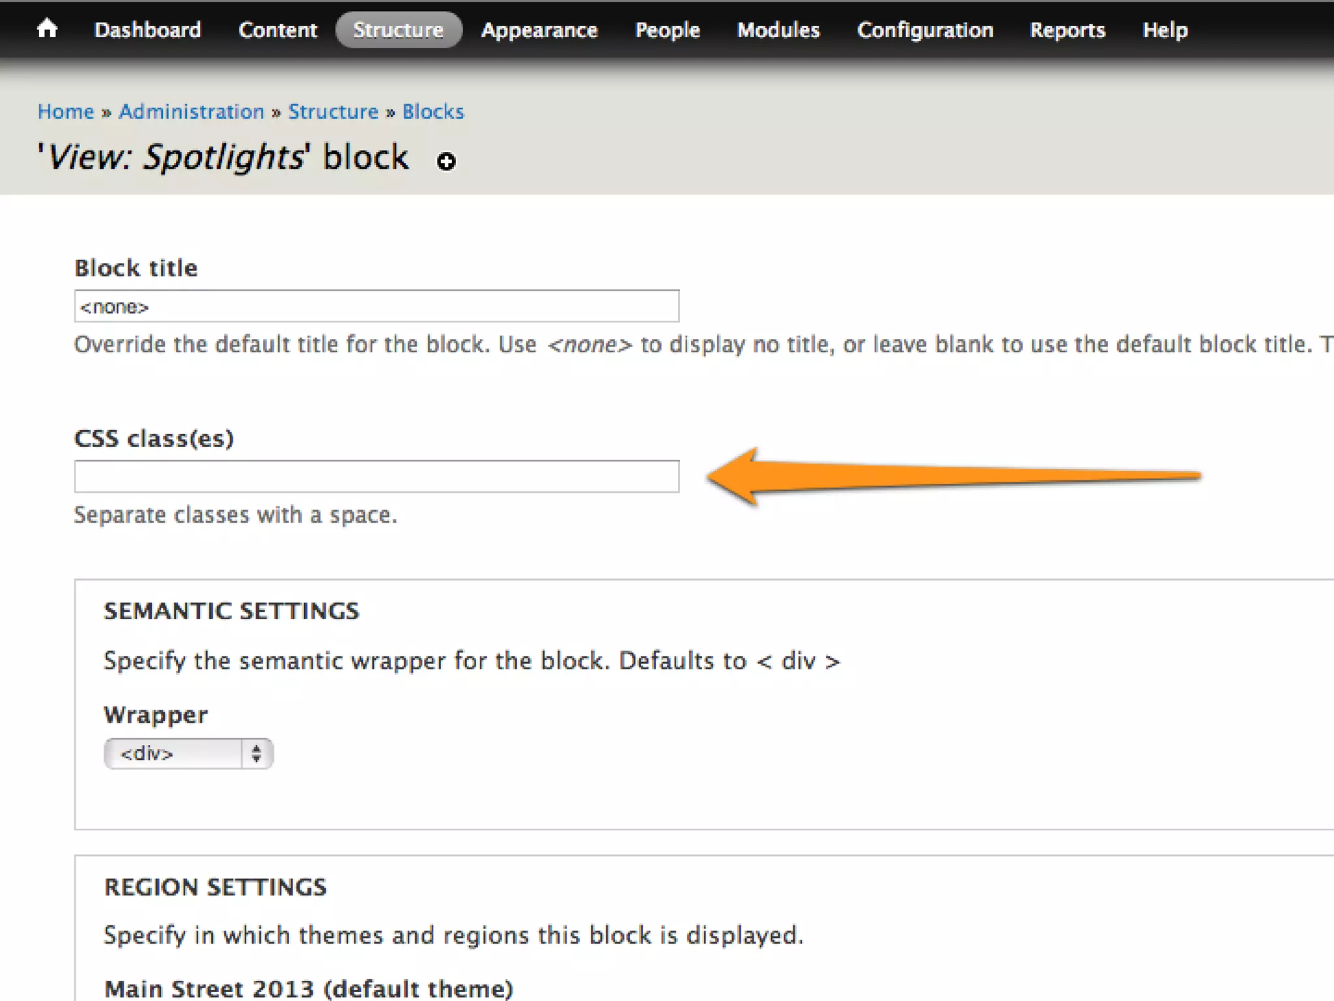Open the Wrapper div dropdown
Viewport: 1334px width, 1001px height.
click(175, 753)
